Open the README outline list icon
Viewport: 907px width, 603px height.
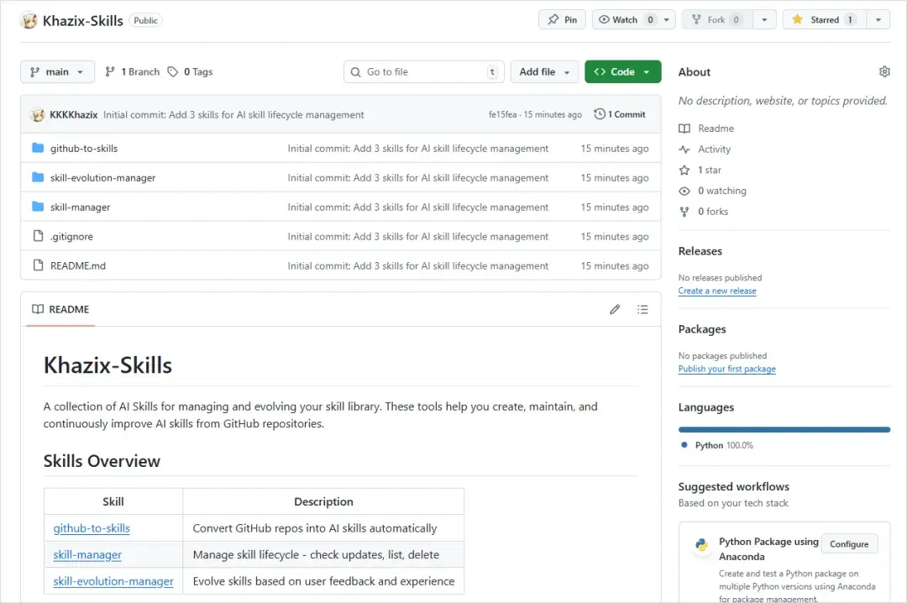(642, 309)
